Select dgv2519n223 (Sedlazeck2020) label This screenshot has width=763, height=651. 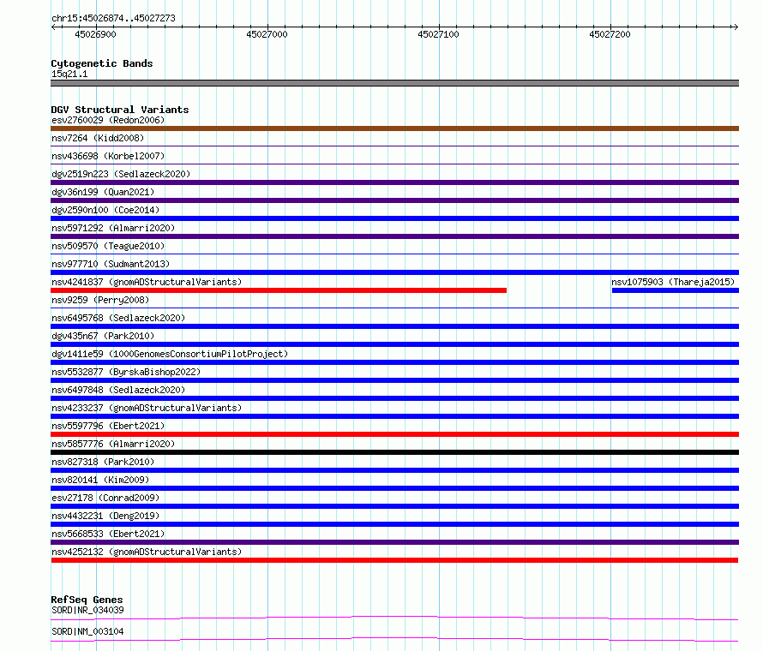[x=121, y=174]
